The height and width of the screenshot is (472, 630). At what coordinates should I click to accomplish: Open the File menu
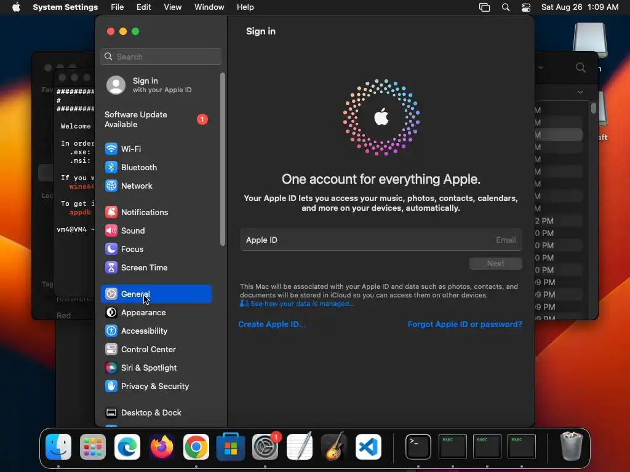[x=118, y=7]
